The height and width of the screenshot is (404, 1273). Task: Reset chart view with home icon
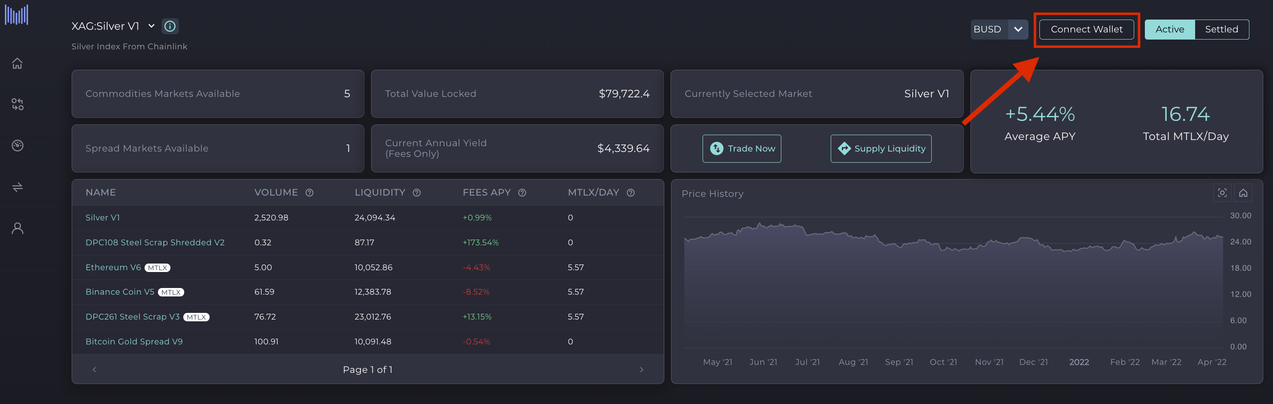[1243, 193]
